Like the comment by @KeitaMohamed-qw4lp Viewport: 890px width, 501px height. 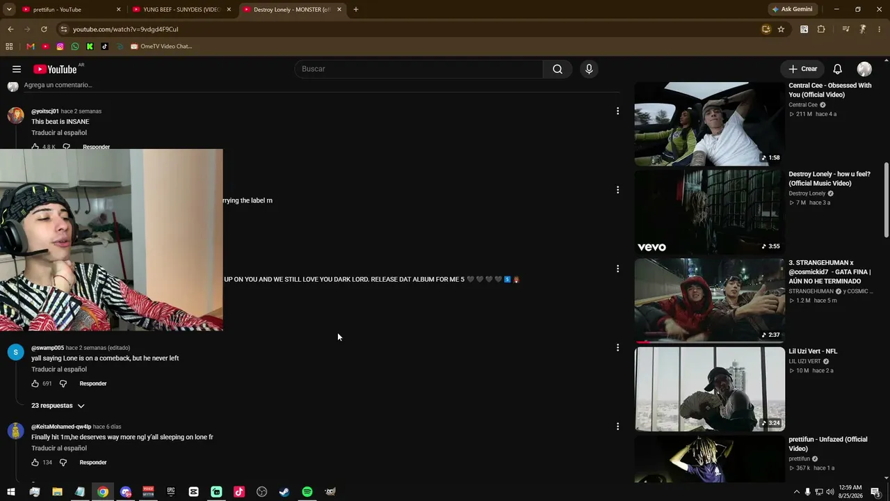tap(35, 462)
